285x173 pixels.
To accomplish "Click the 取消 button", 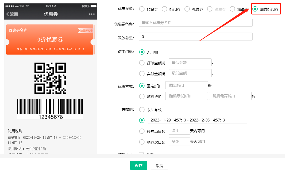I will [x=159, y=166].
